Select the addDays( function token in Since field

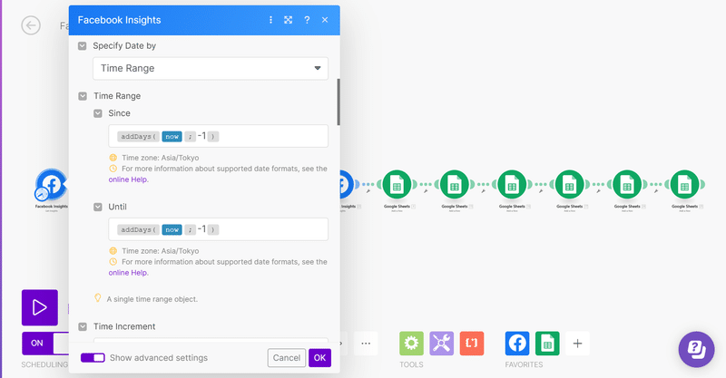pyautogui.click(x=138, y=137)
